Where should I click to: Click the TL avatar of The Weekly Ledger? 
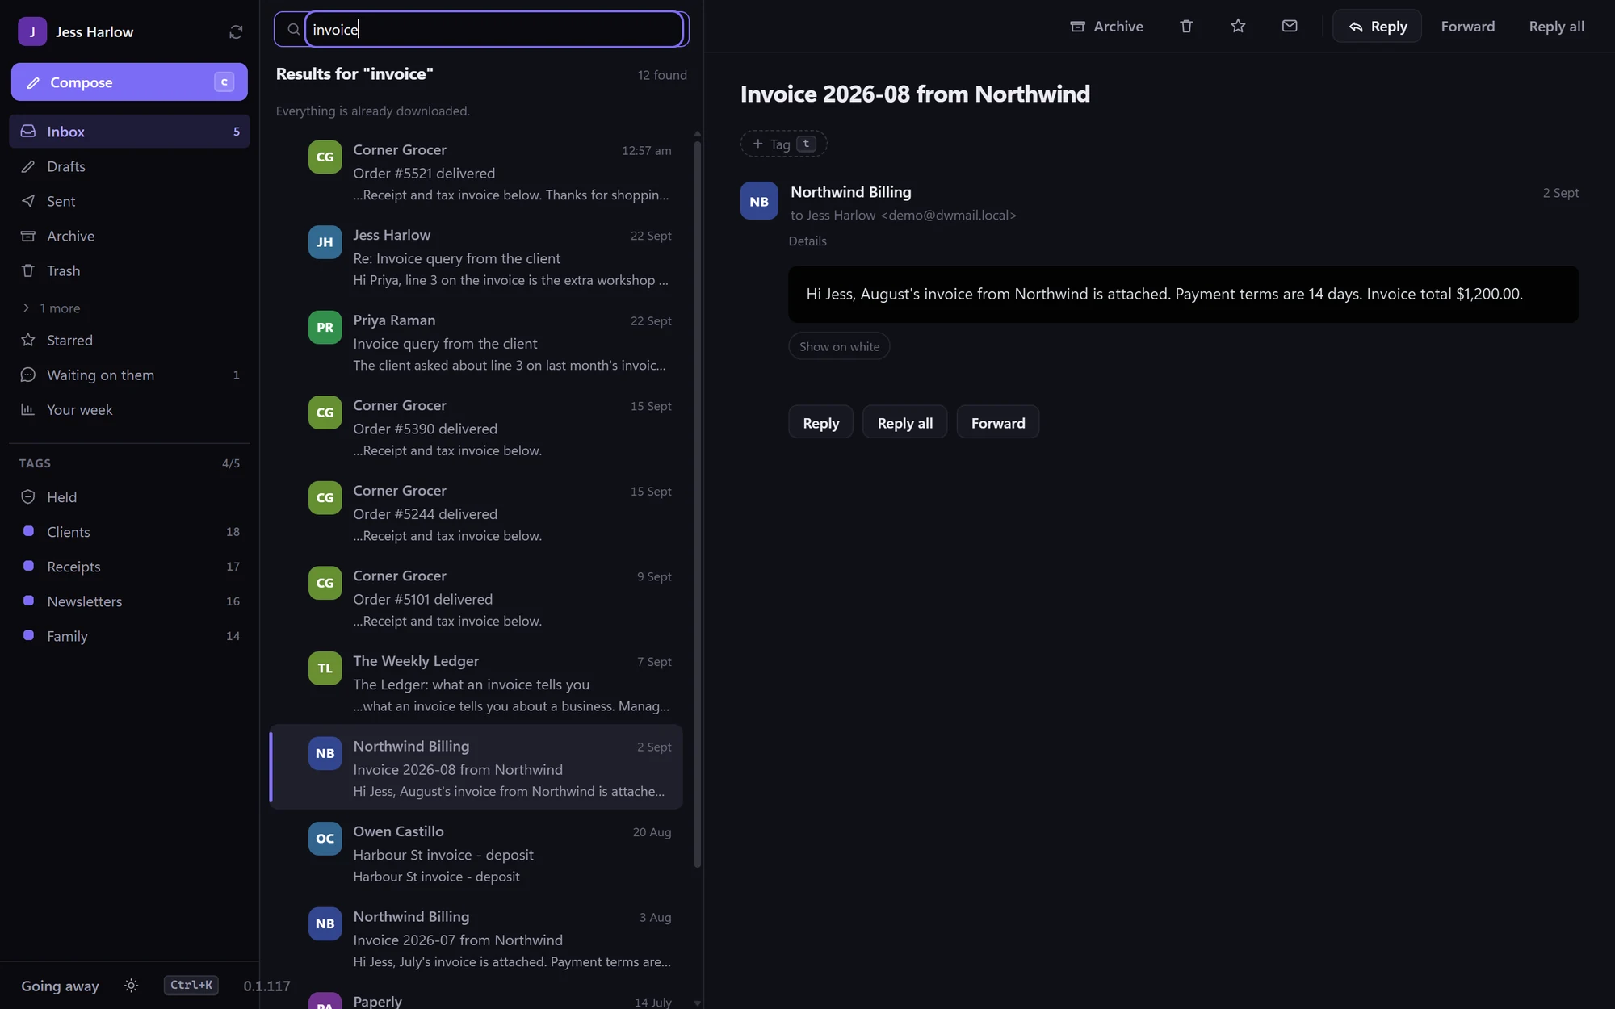click(325, 668)
